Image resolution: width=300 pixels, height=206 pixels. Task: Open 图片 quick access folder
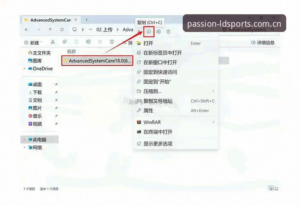(35, 108)
